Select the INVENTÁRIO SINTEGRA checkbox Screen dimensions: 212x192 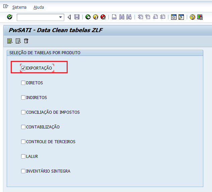click(23, 171)
